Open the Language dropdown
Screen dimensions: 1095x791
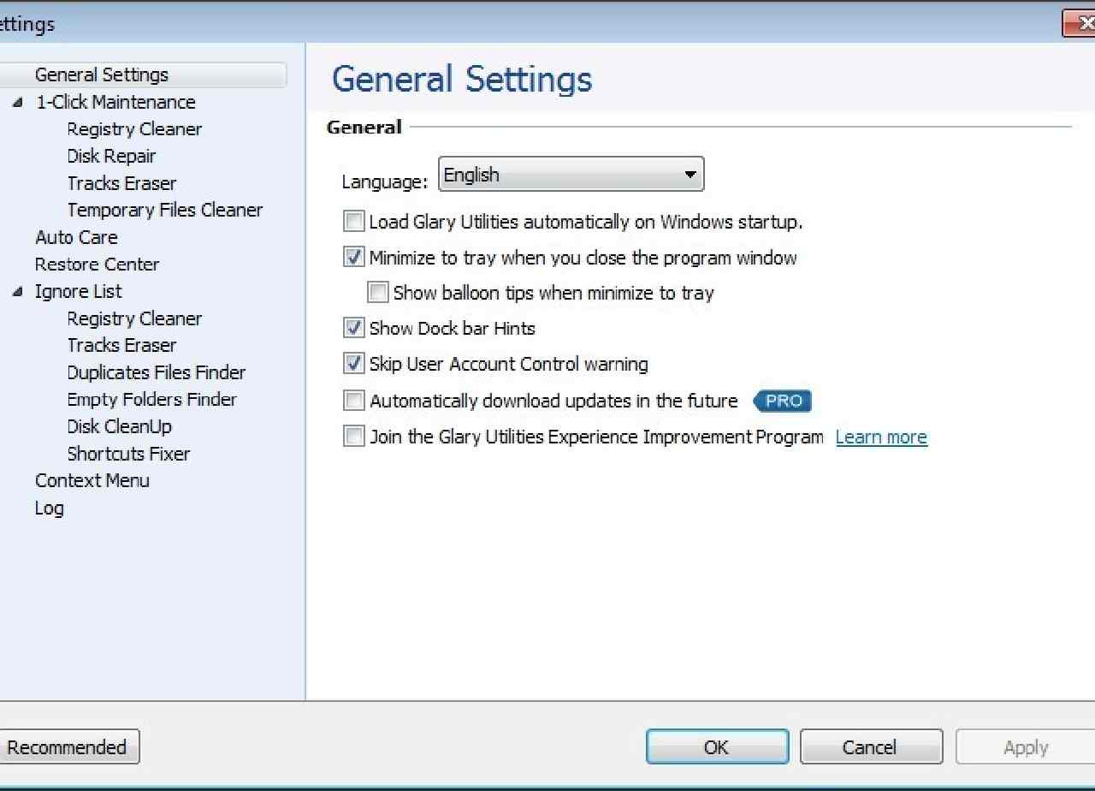point(571,175)
